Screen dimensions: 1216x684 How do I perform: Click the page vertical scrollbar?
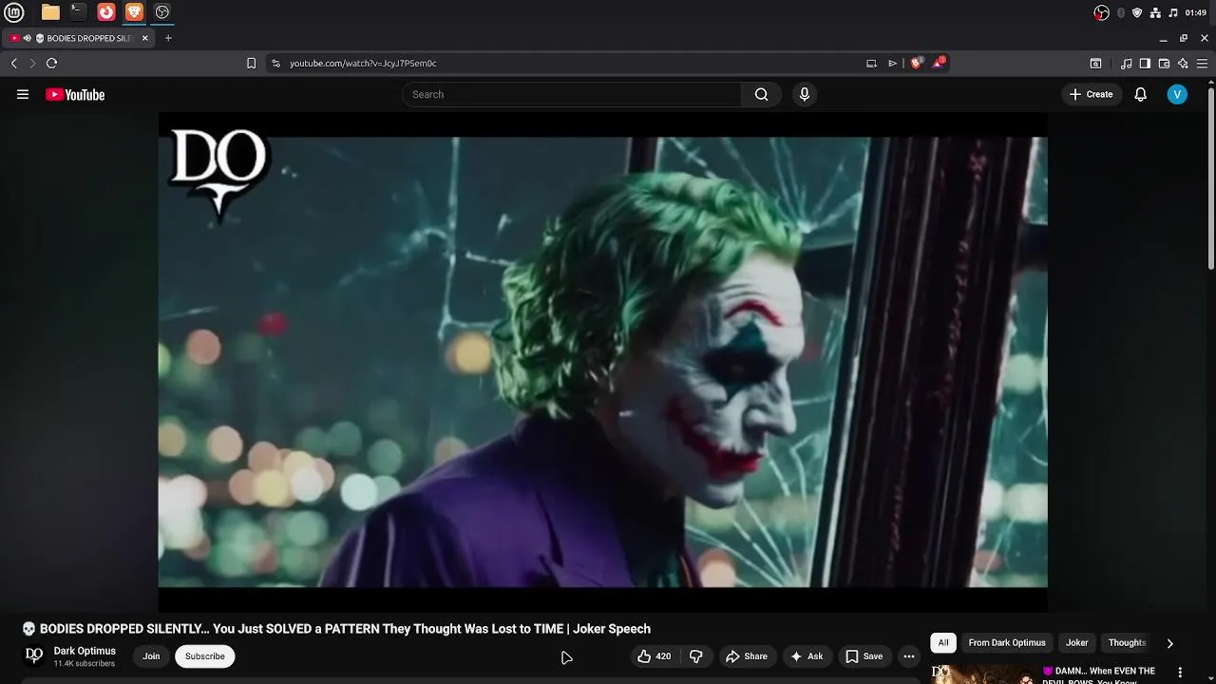(1210, 179)
